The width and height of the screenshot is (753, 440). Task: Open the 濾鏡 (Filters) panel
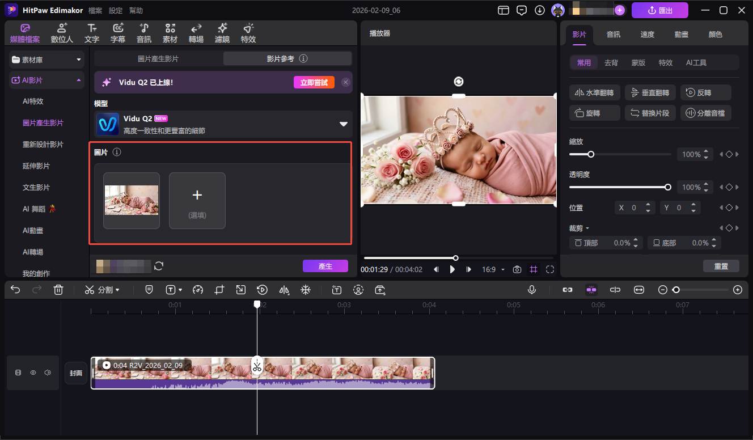[x=222, y=32]
